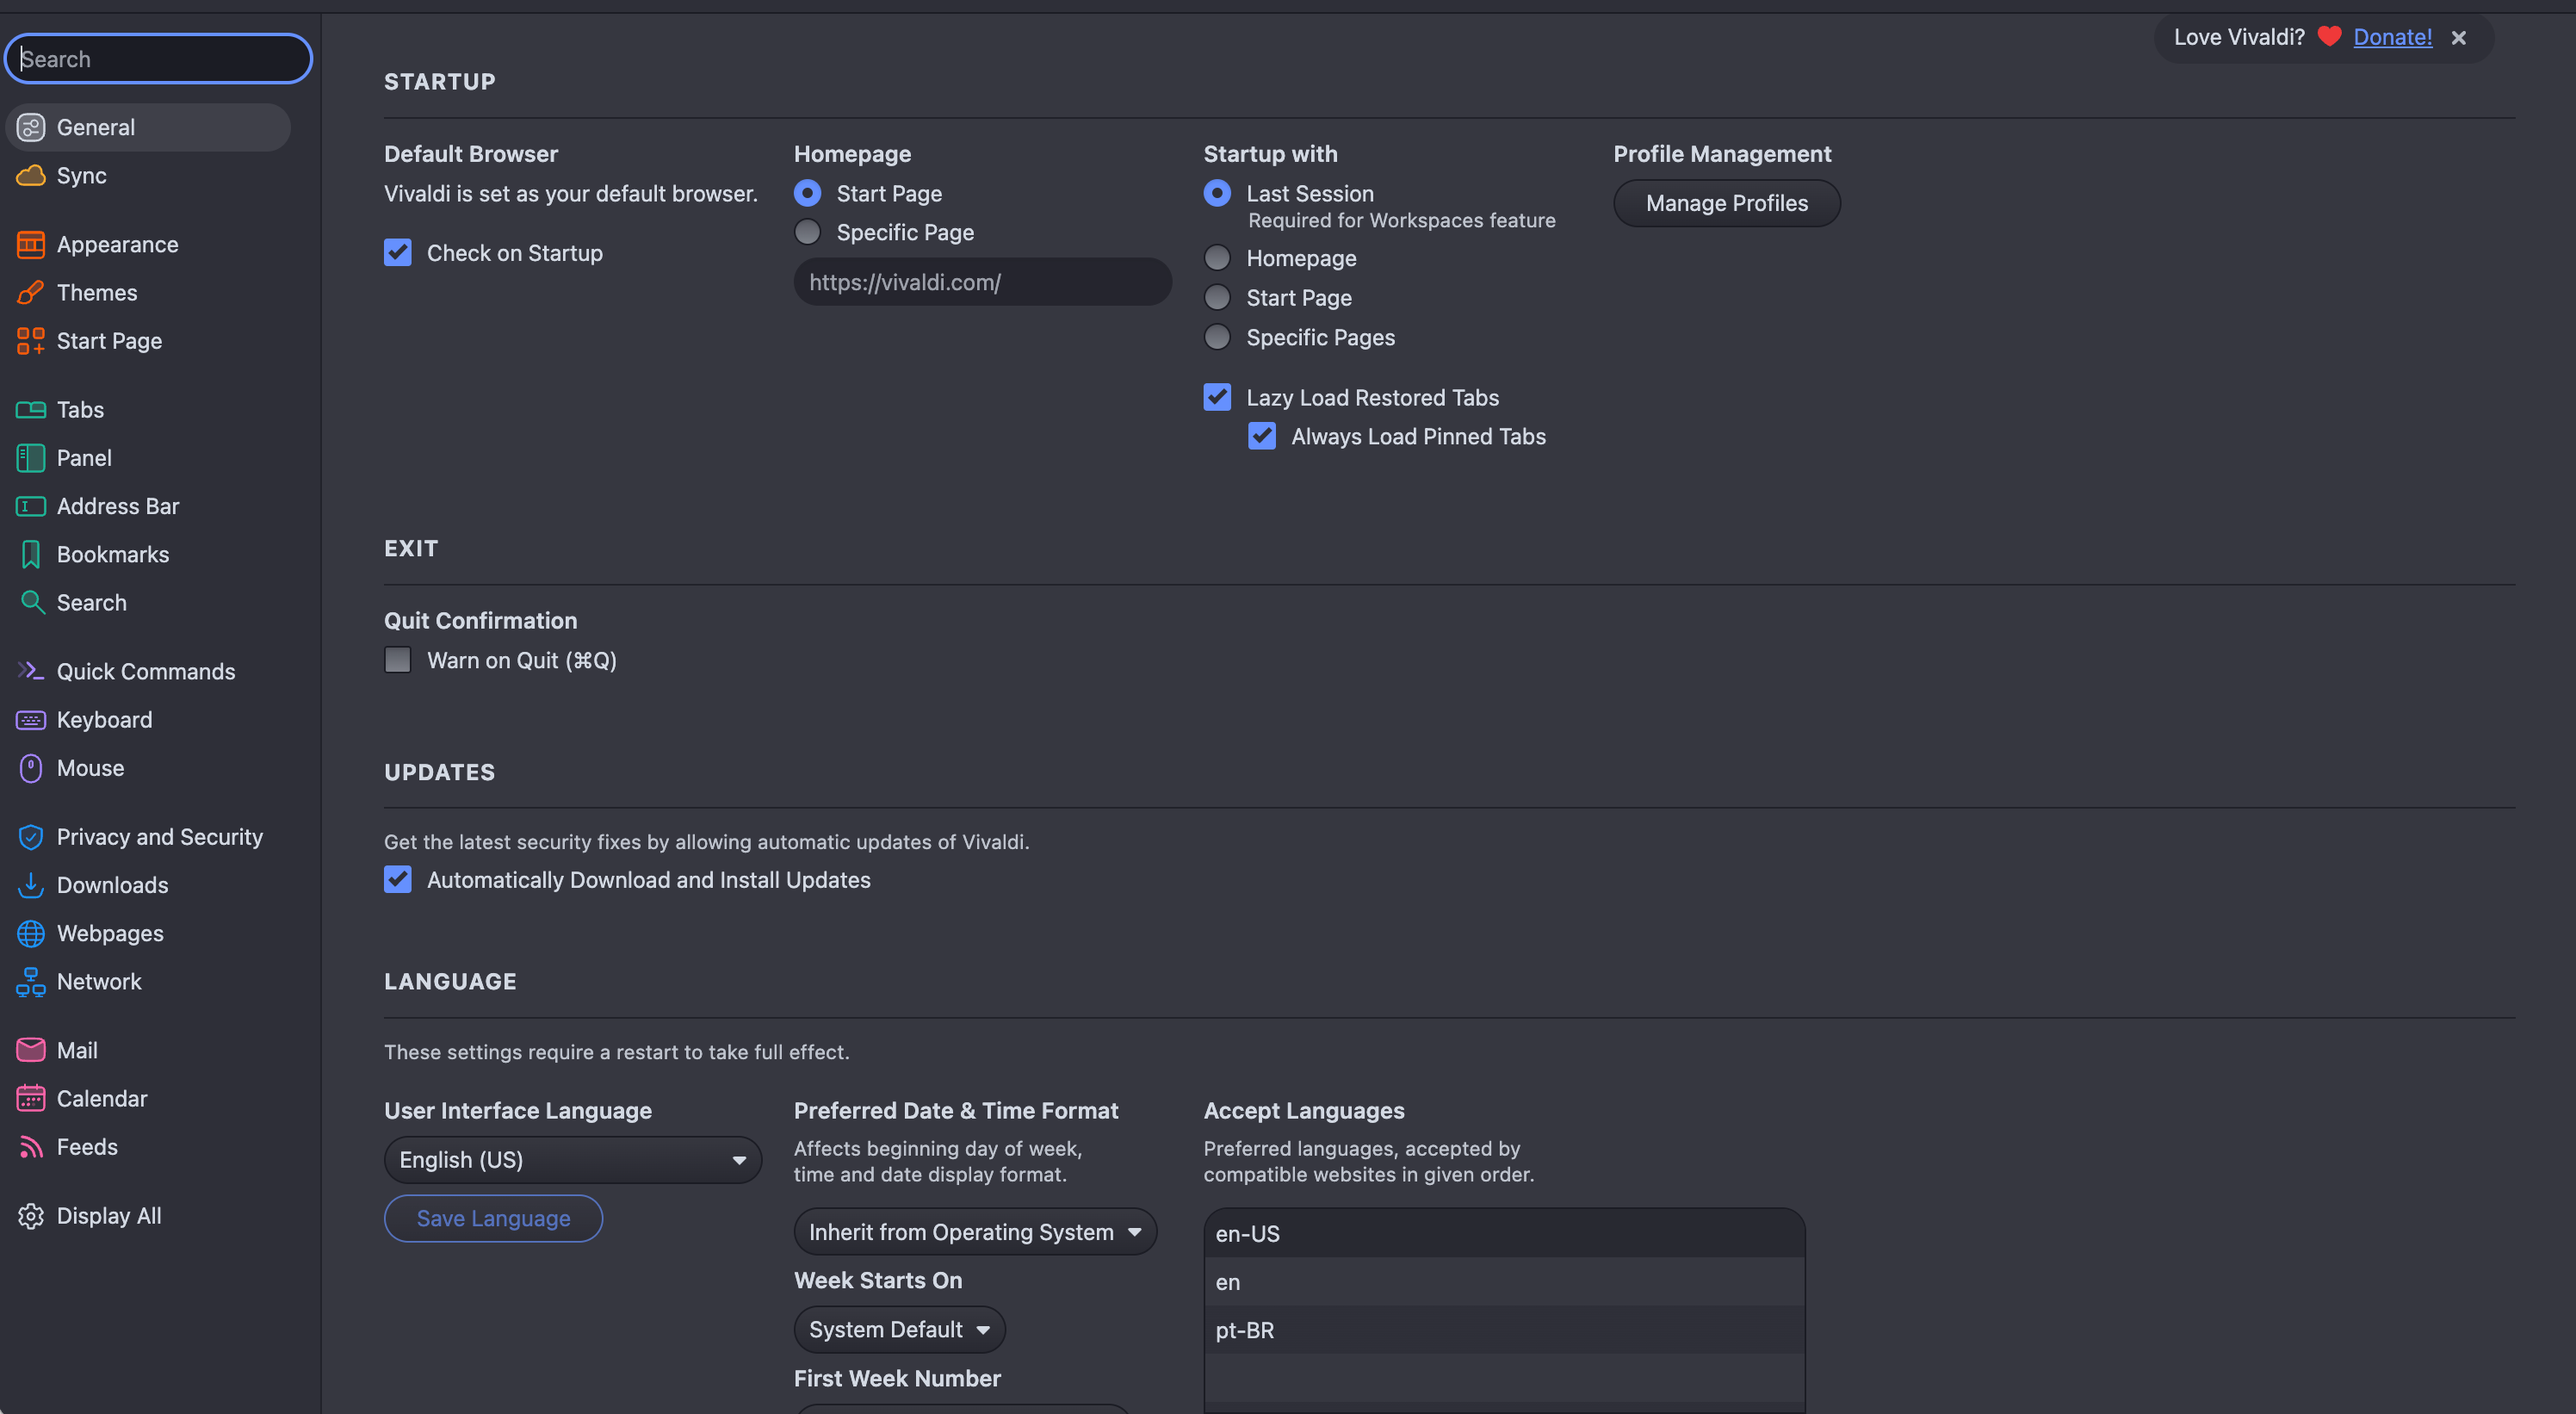The height and width of the screenshot is (1414, 2576).
Task: Focus the settings Search input field
Action: pos(159,59)
